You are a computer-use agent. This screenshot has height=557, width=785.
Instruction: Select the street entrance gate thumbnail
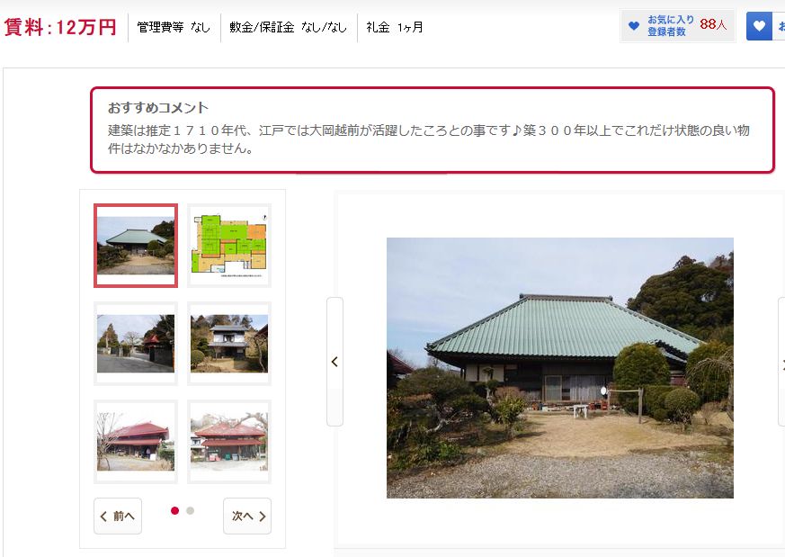pos(136,344)
